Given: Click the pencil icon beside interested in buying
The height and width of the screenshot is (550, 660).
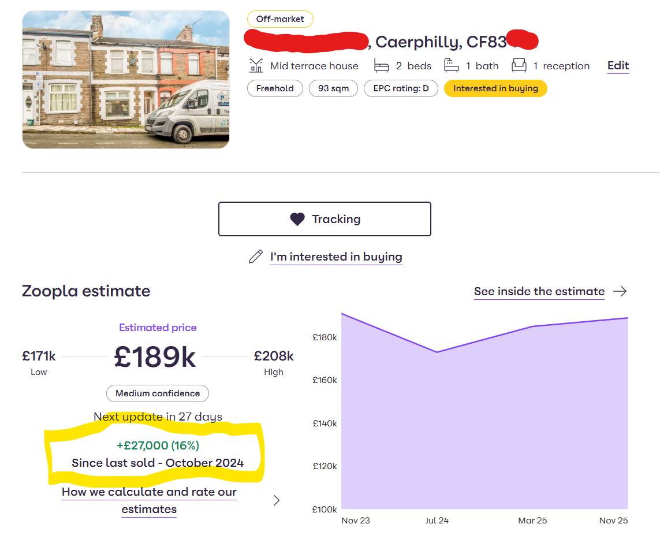Looking at the screenshot, I should click(255, 257).
